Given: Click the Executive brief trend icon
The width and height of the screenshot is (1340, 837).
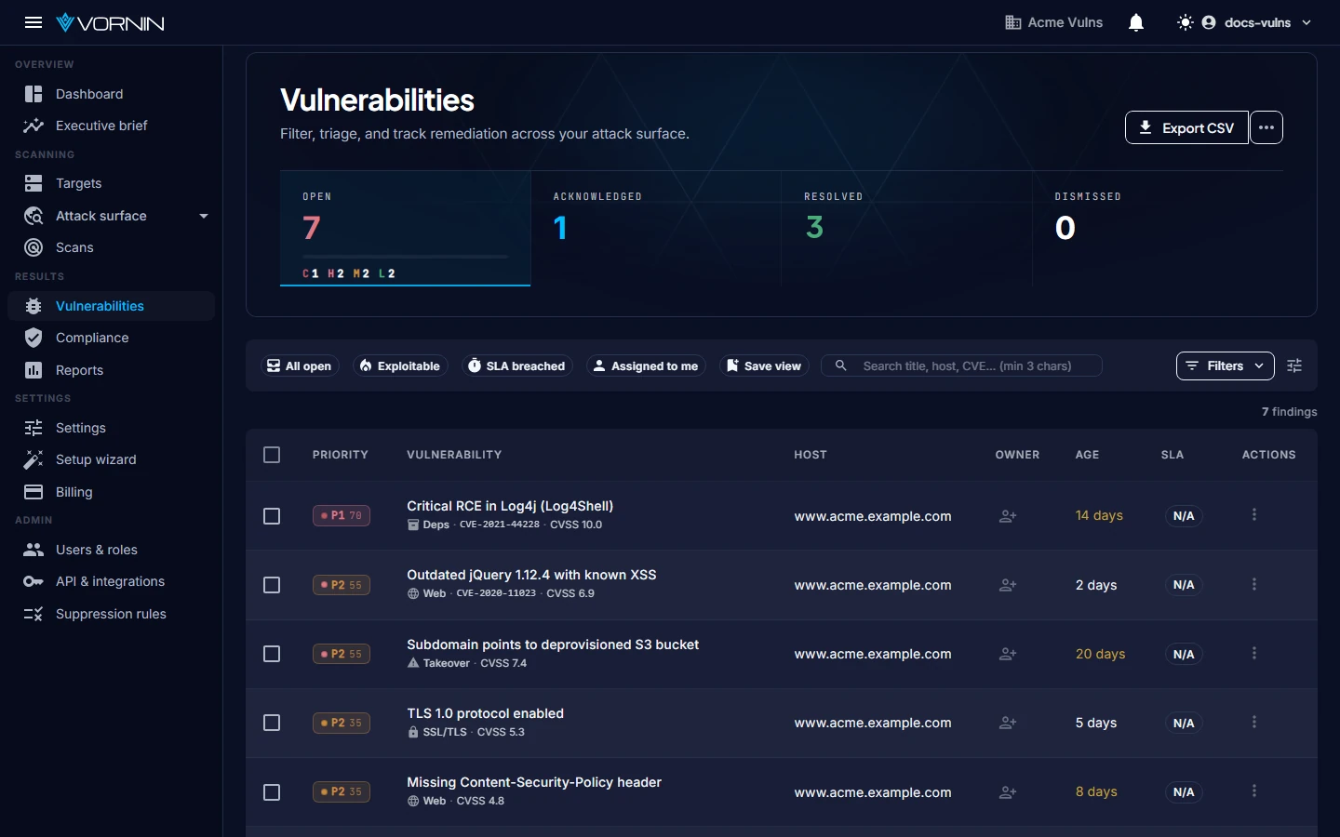Looking at the screenshot, I should click(33, 126).
